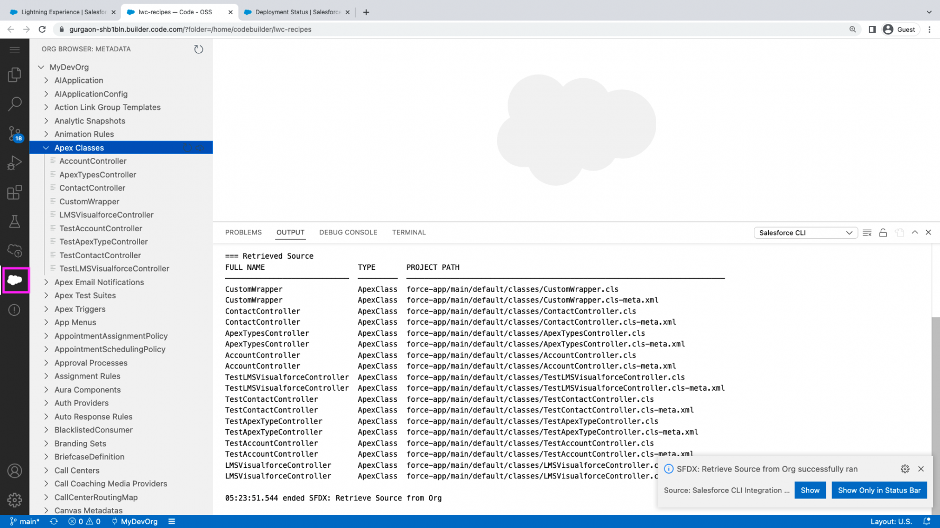
Task: Open the Testing beaker view
Action: (15, 221)
